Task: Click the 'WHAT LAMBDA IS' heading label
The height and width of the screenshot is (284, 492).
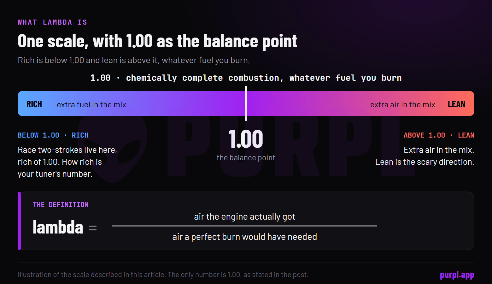Action: point(52,22)
